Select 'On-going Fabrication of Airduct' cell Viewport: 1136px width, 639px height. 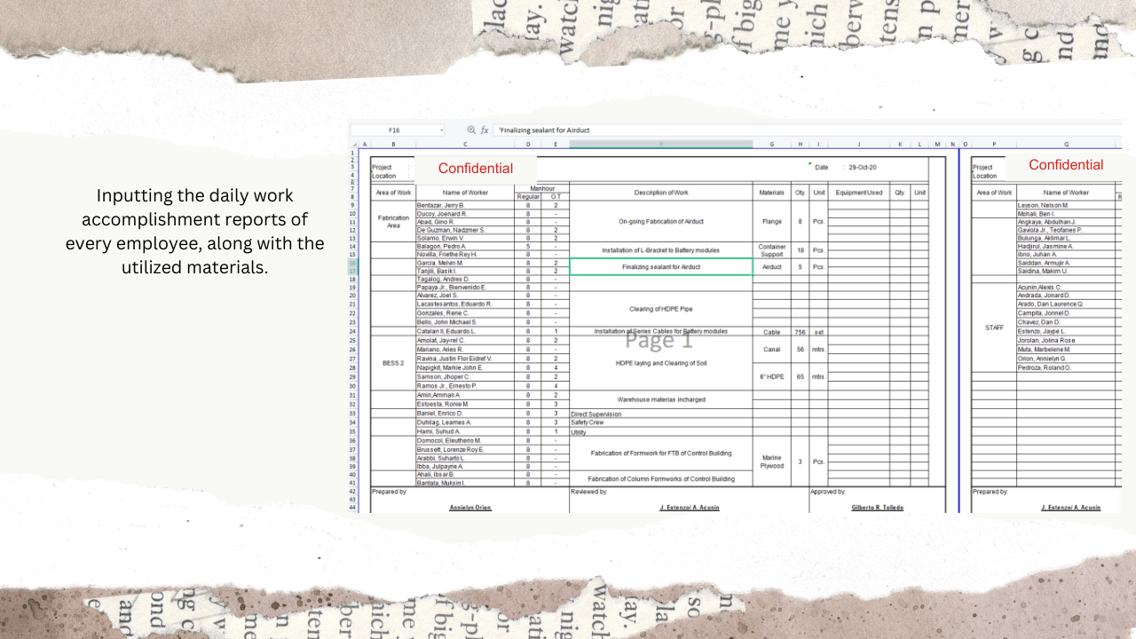661,221
